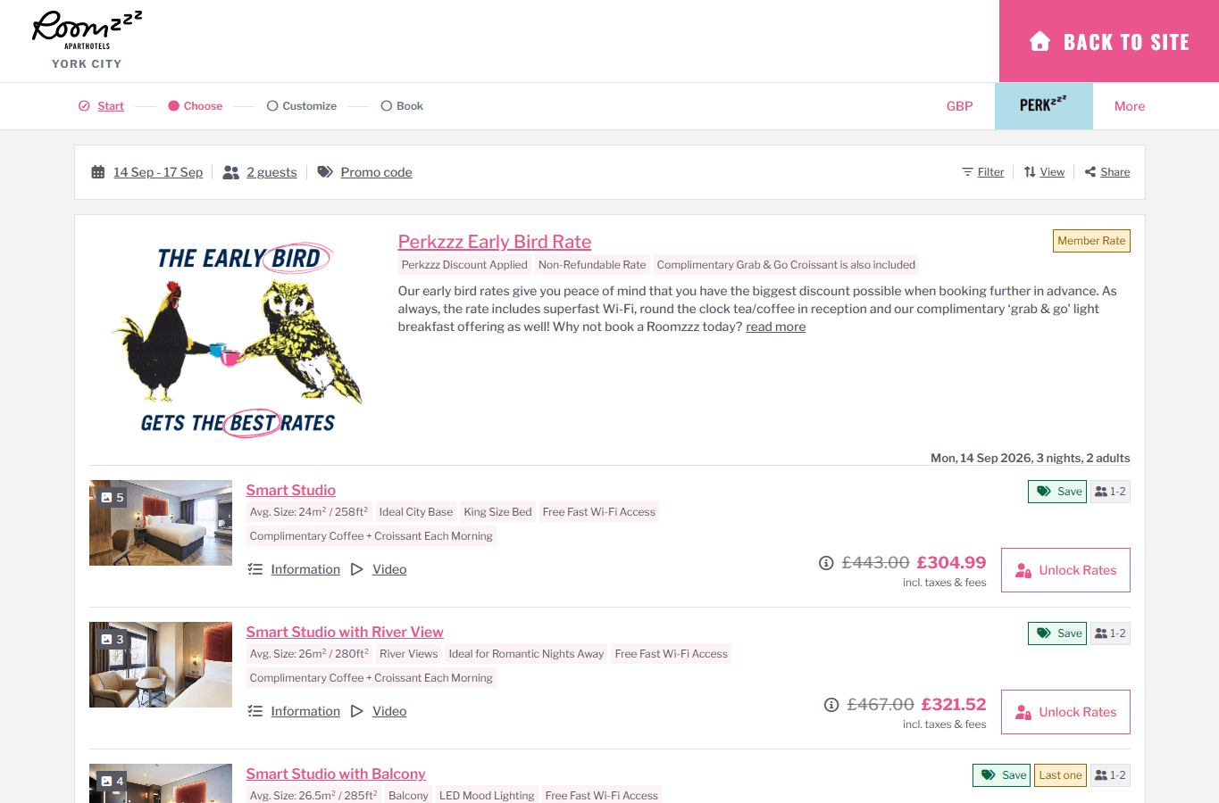This screenshot has height=803, width=1219.
Task: Return to the Start step
Action: pos(111,106)
